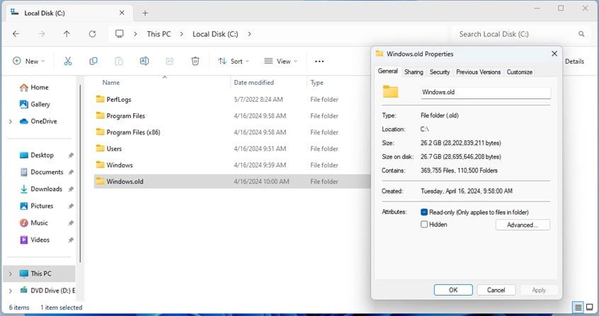Click the PC monitor icon in address bar
Viewport: 599px width, 316px height.
[120, 34]
